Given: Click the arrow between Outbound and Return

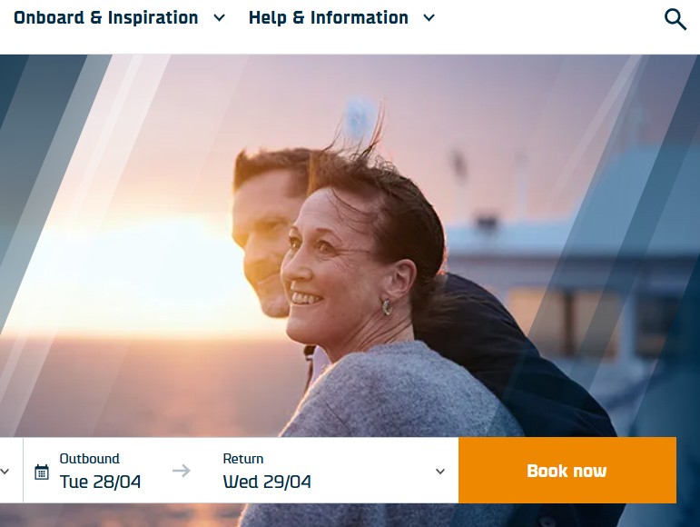Looking at the screenshot, I should click(182, 471).
